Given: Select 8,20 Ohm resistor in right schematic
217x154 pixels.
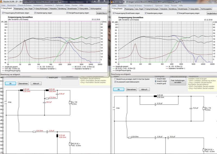Looking at the screenshot, I should click(x=130, y=137).
